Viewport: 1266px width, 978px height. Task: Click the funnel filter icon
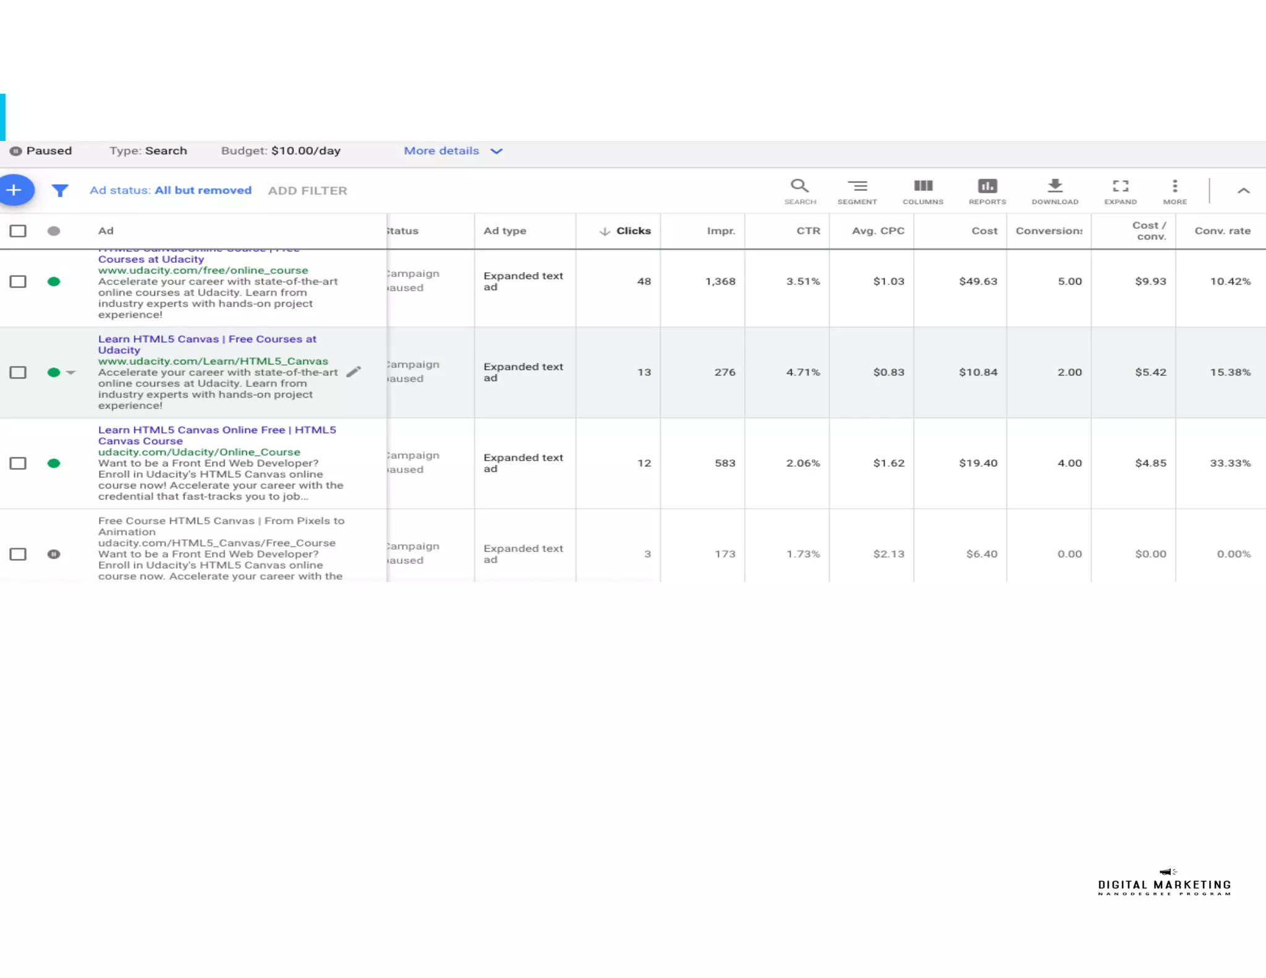pos(60,190)
